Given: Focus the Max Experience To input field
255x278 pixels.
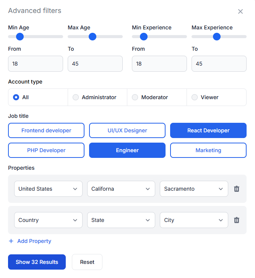Looking at the screenshot, I should (219, 64).
